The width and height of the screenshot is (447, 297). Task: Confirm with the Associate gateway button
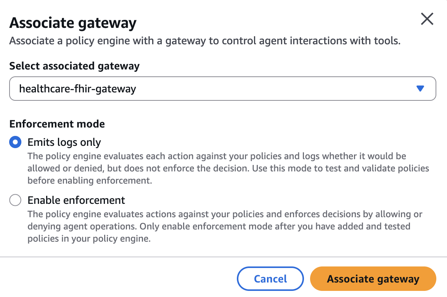(373, 279)
